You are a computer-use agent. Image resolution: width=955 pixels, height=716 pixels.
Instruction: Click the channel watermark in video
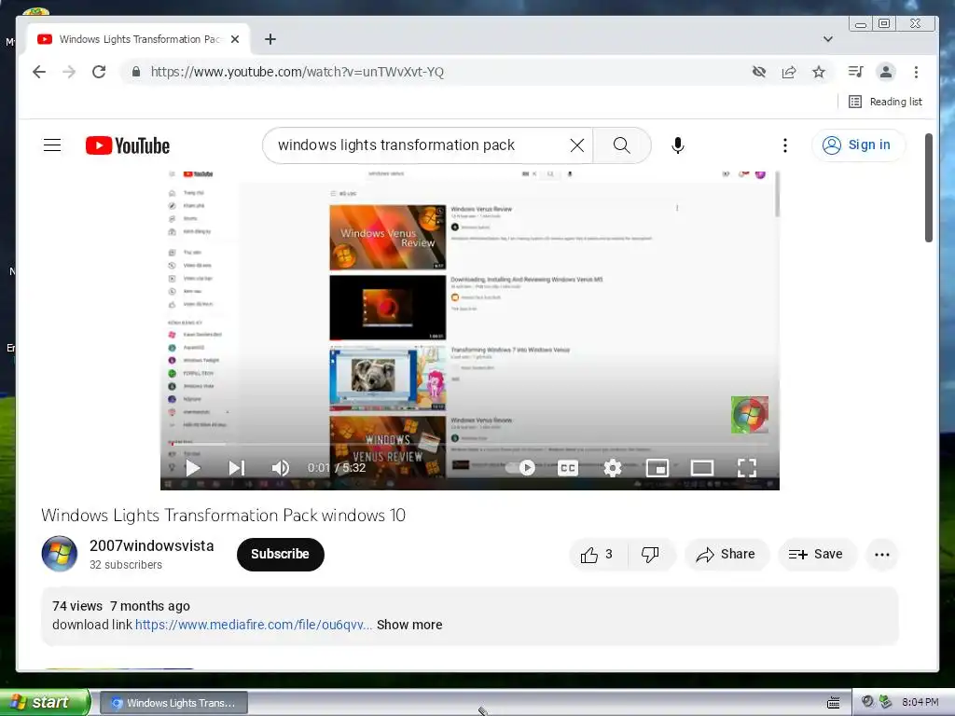[x=750, y=415]
